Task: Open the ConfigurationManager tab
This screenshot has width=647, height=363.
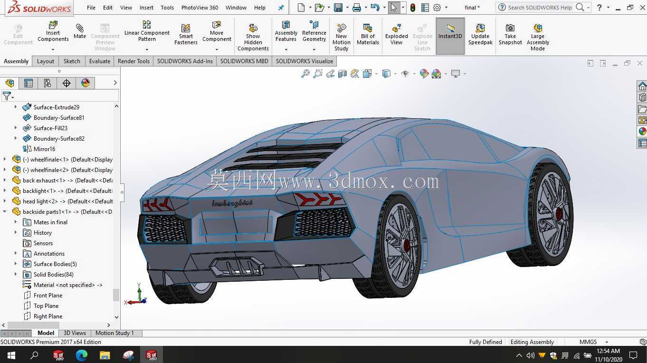Action: click(x=48, y=83)
